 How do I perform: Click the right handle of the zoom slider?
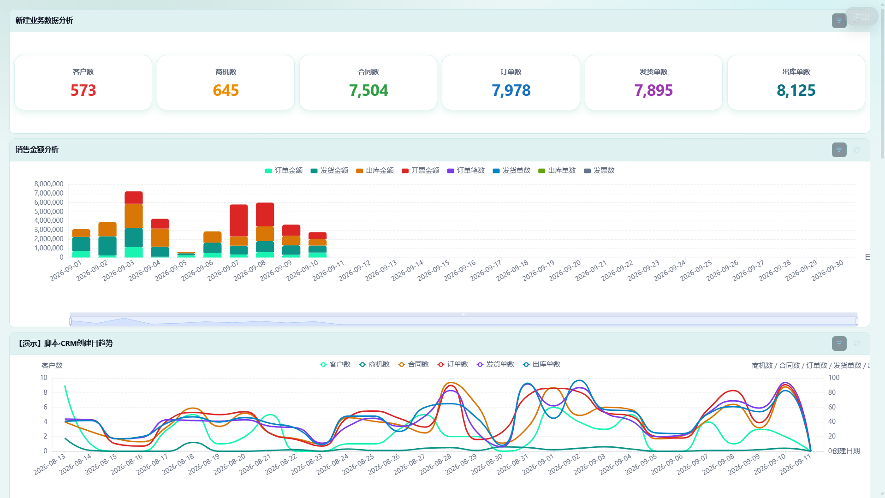857,321
